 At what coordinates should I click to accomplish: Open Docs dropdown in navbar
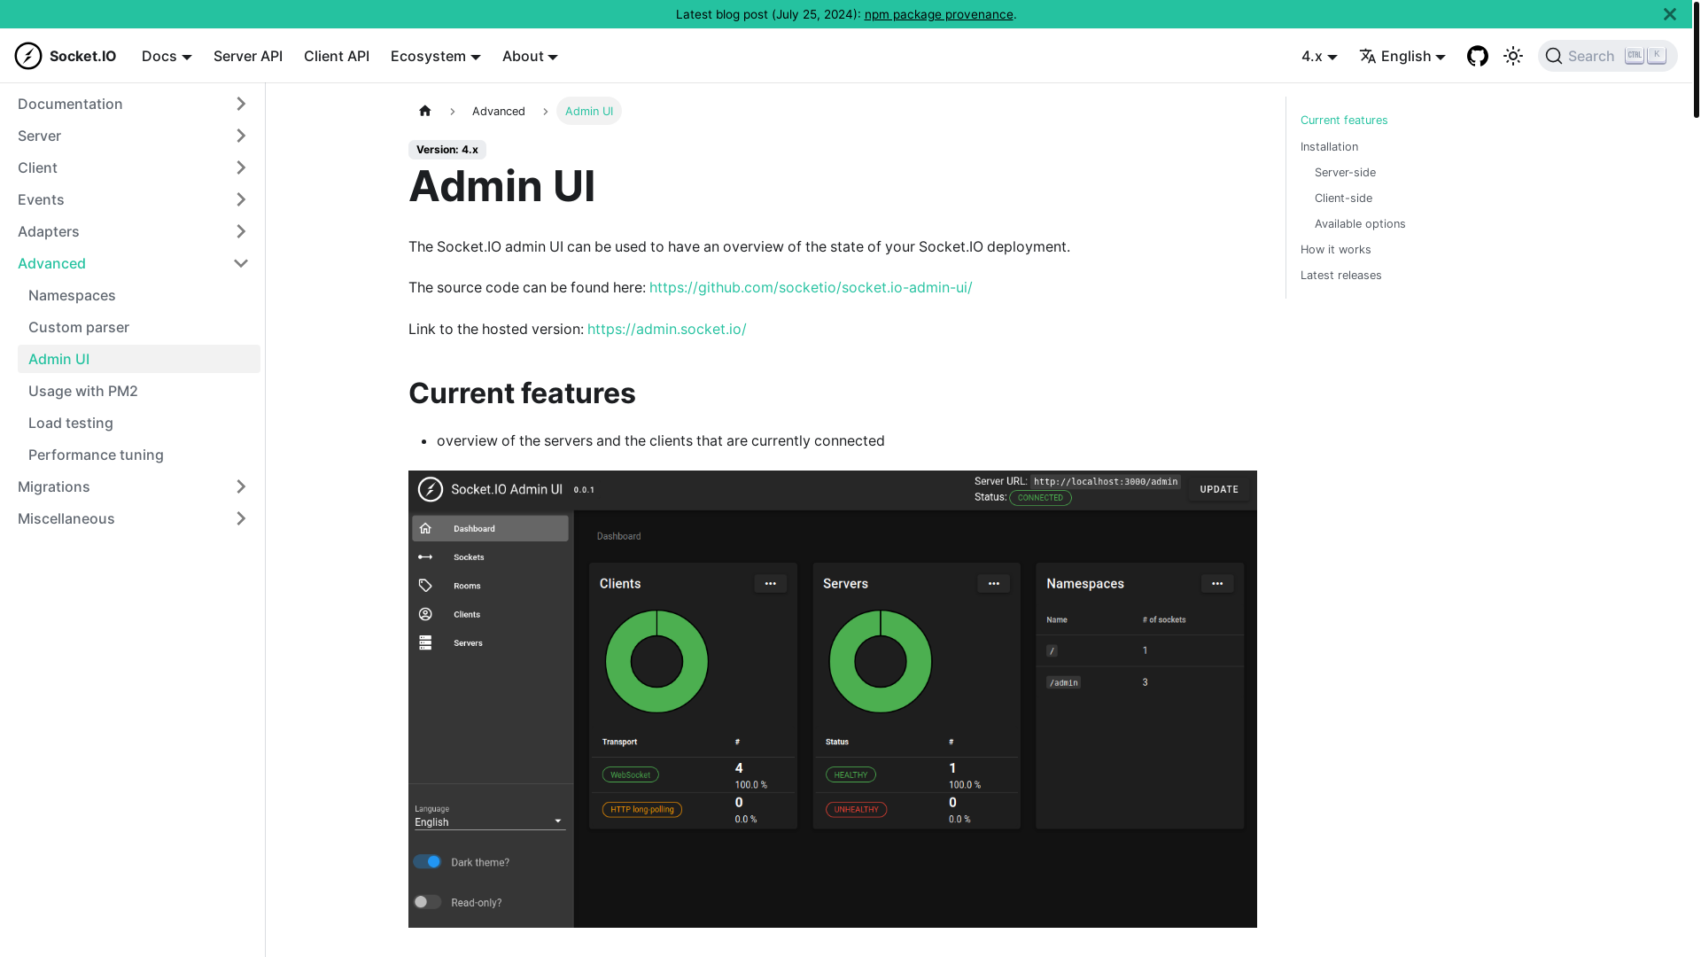click(167, 56)
